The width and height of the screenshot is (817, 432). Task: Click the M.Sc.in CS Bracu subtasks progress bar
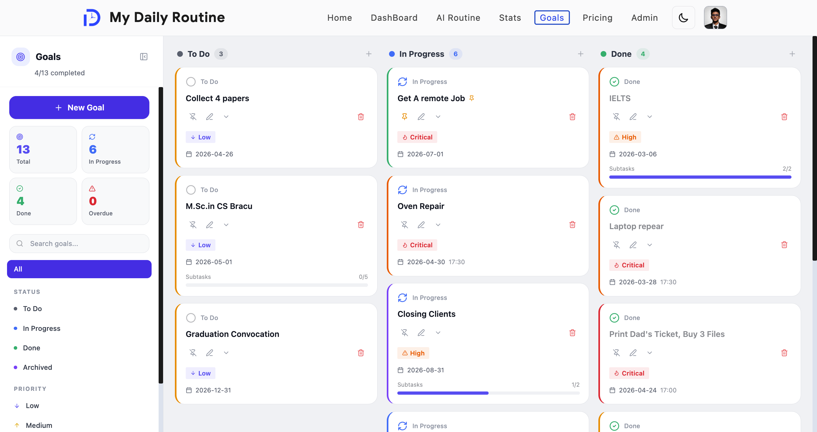(x=277, y=285)
